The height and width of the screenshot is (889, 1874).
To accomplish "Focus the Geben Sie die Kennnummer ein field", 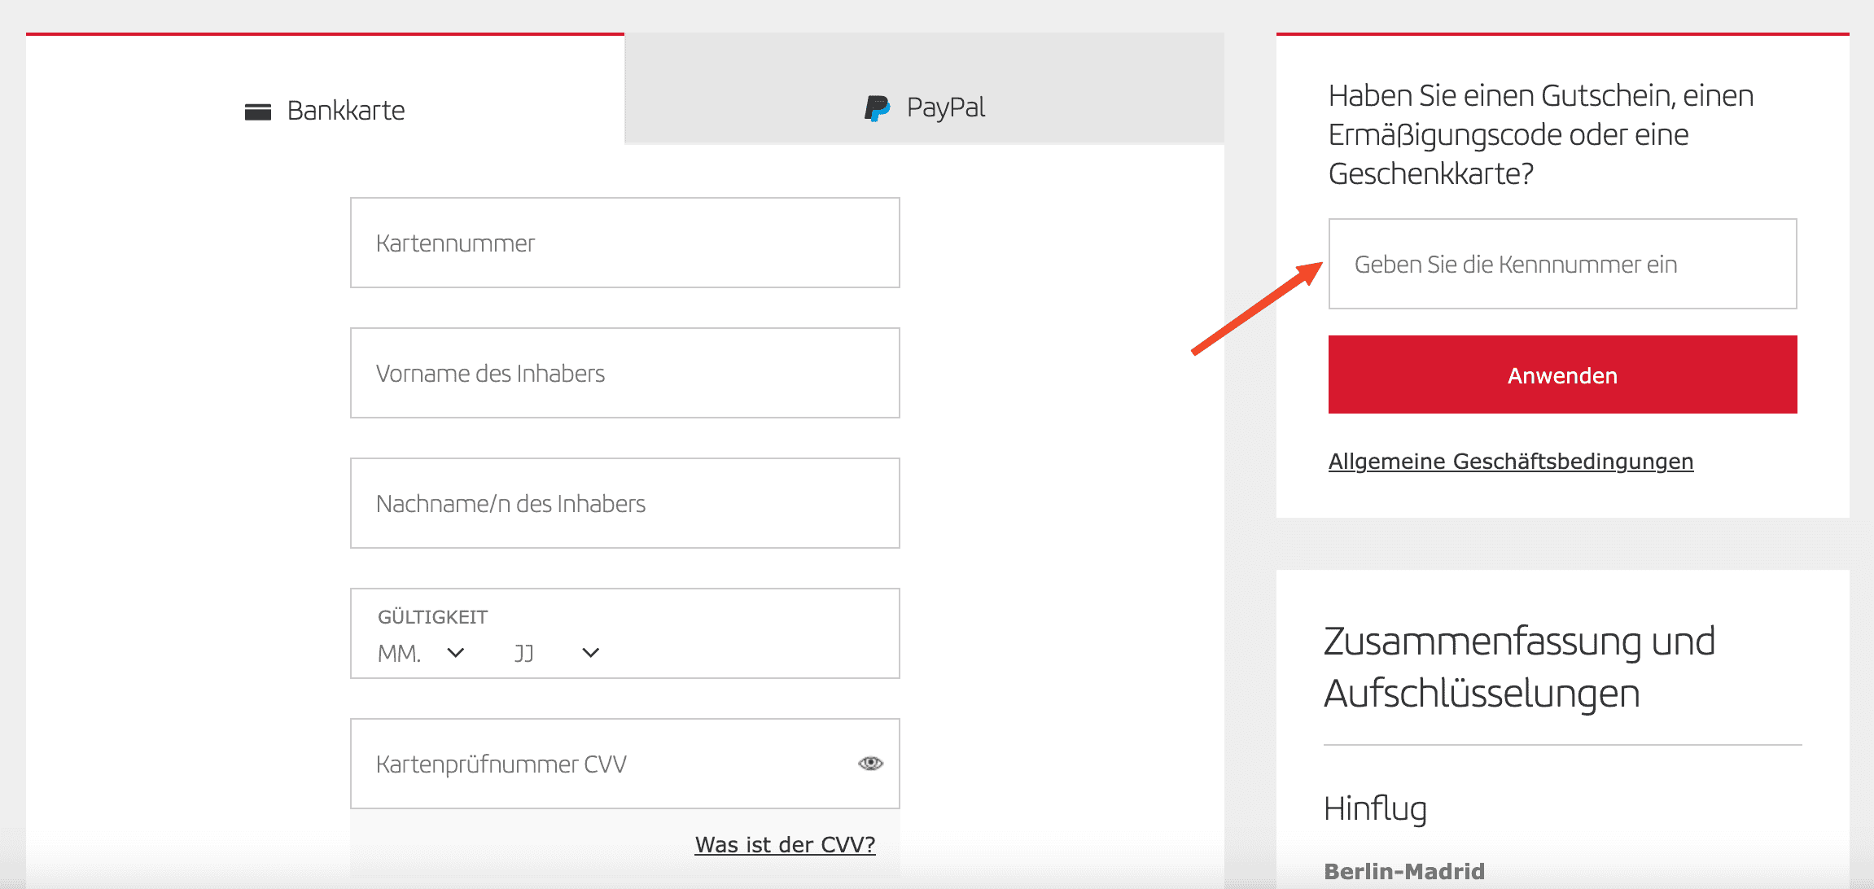I will [1561, 264].
